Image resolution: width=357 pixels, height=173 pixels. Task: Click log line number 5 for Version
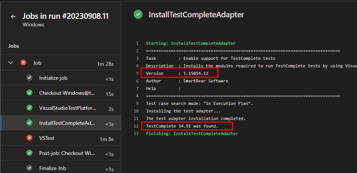coord(137,73)
